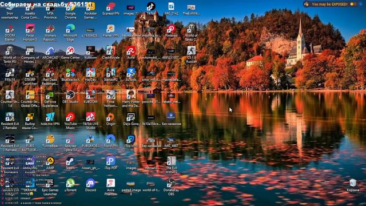Image resolution: width=366 pixels, height=206 pixels.
Task: Select the IMG_0142 file icon
Action: [171, 9]
